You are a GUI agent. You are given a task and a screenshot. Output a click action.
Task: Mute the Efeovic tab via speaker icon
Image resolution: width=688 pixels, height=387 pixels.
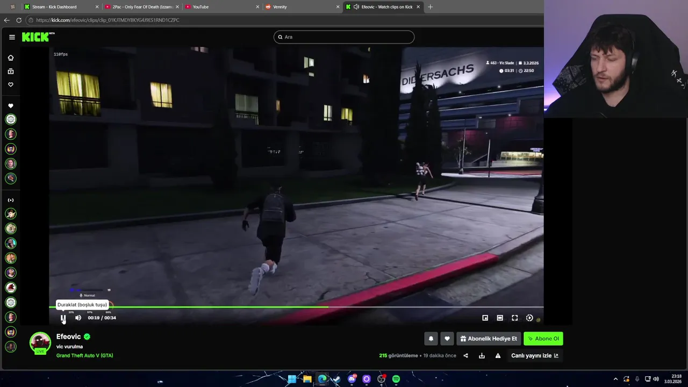click(356, 7)
